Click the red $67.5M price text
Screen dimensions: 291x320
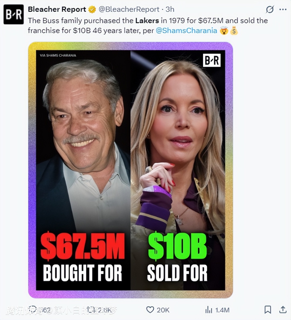tap(82, 247)
